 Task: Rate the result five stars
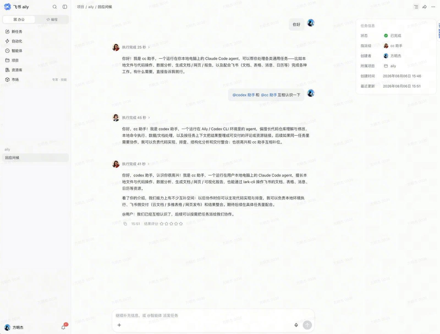pos(181,224)
